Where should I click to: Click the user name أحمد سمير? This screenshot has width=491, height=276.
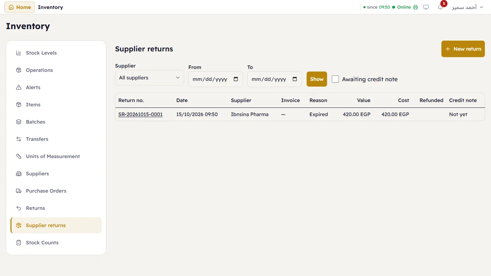464,7
